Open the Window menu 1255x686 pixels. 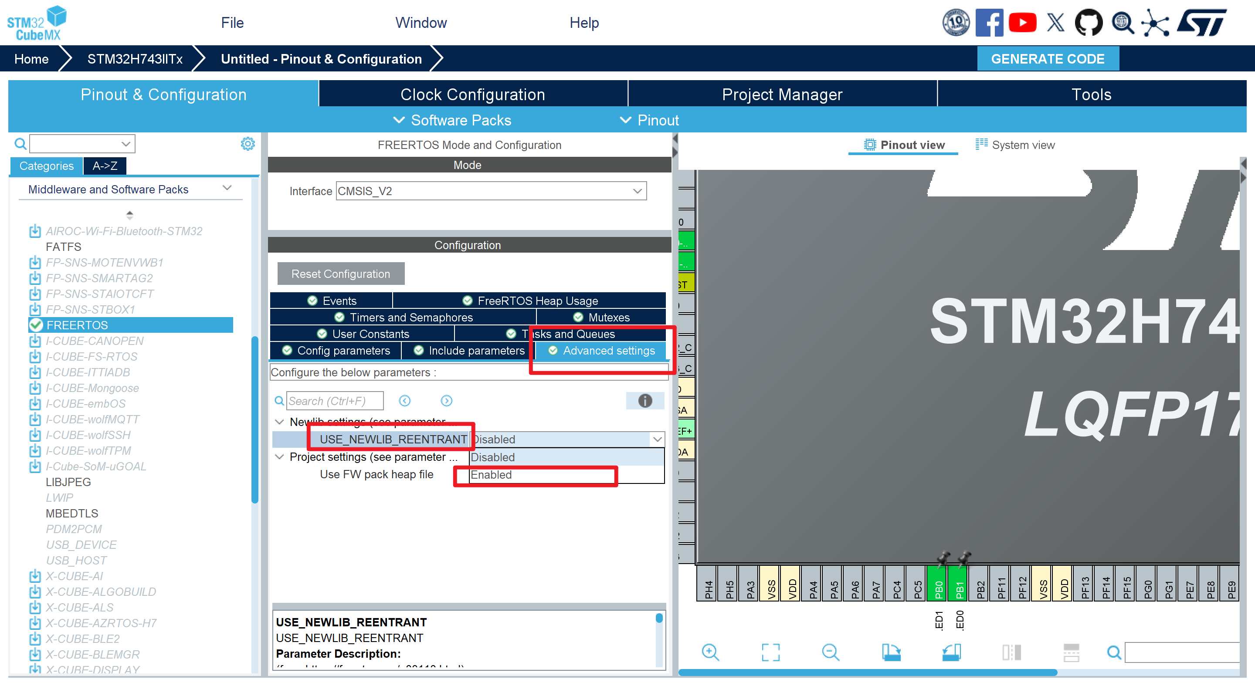click(421, 22)
